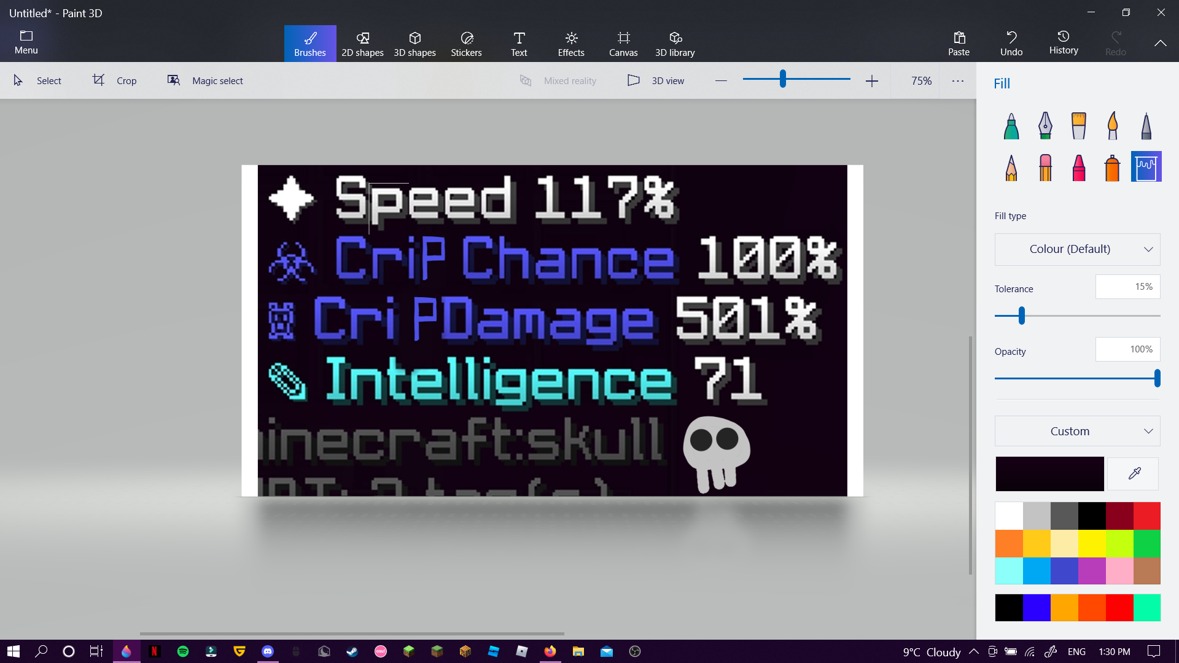Choose the yellow colour swatch
This screenshot has width=1179, height=663.
pyautogui.click(x=1092, y=543)
